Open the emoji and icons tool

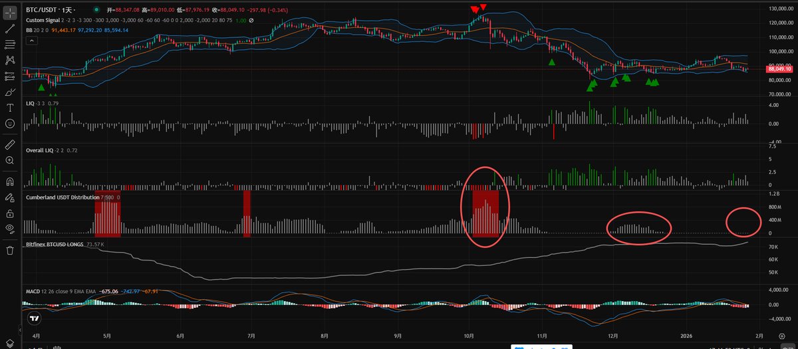[10, 124]
